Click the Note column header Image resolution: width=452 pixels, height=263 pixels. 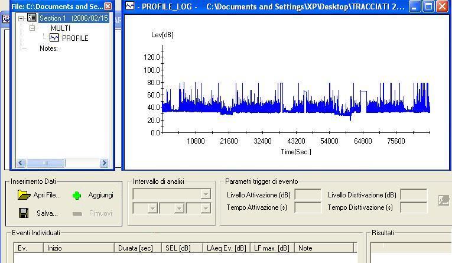point(324,248)
